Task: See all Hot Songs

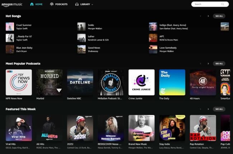Action: point(219,16)
